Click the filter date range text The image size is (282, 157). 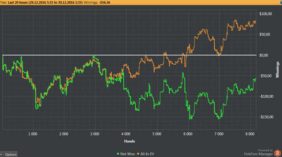point(45,2)
